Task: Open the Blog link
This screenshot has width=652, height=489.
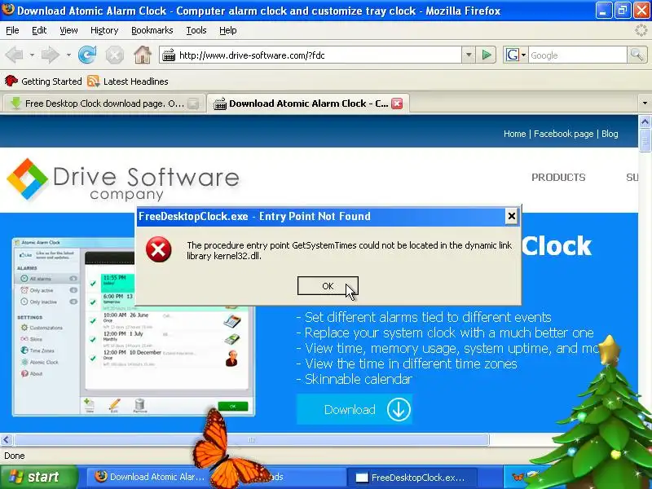Action: pos(610,134)
